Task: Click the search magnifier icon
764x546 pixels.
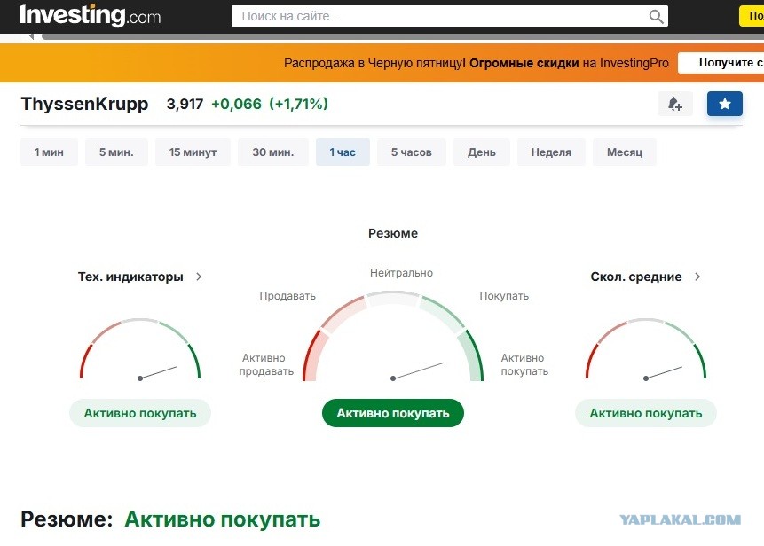Action: (656, 17)
